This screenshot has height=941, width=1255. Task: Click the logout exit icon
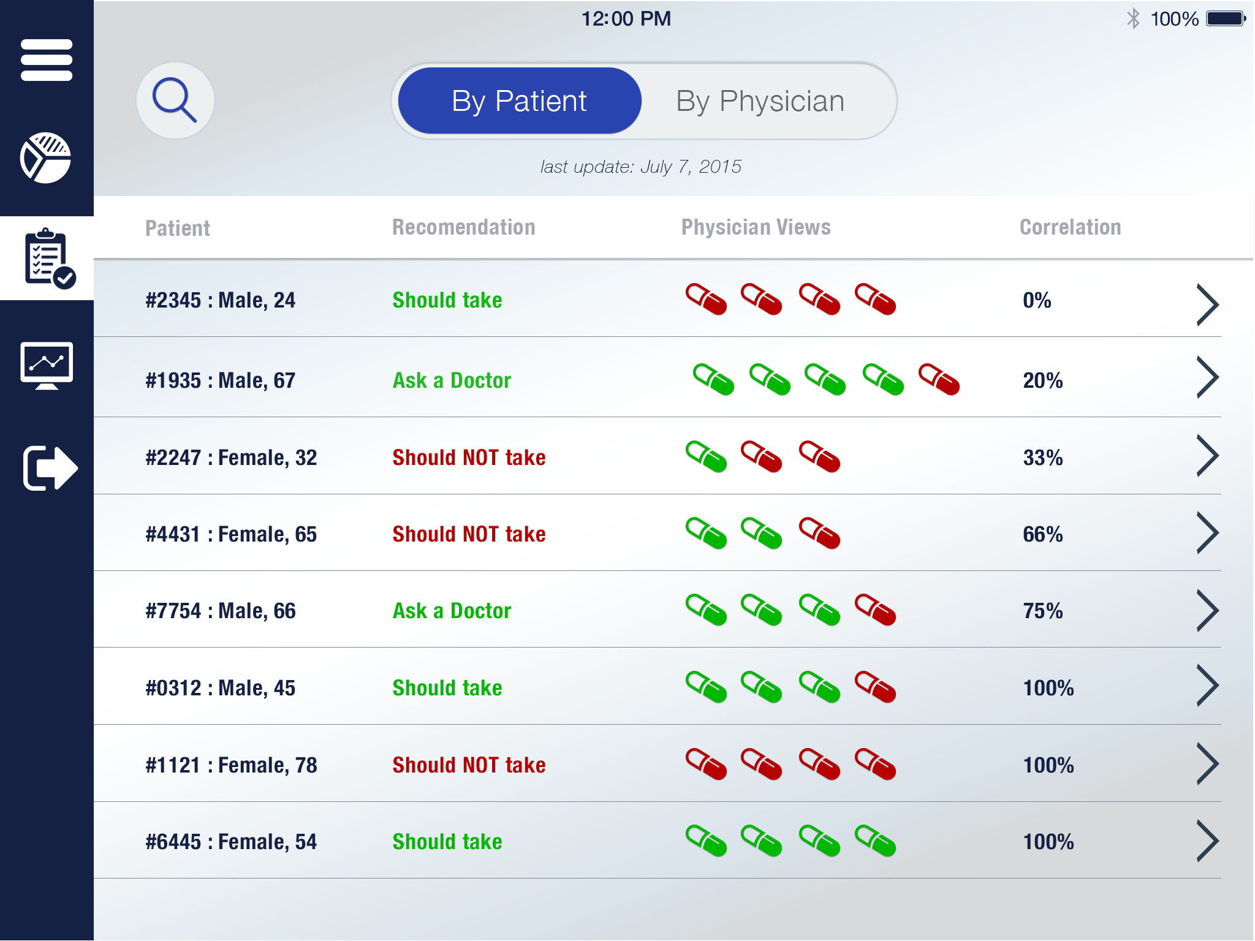point(50,468)
